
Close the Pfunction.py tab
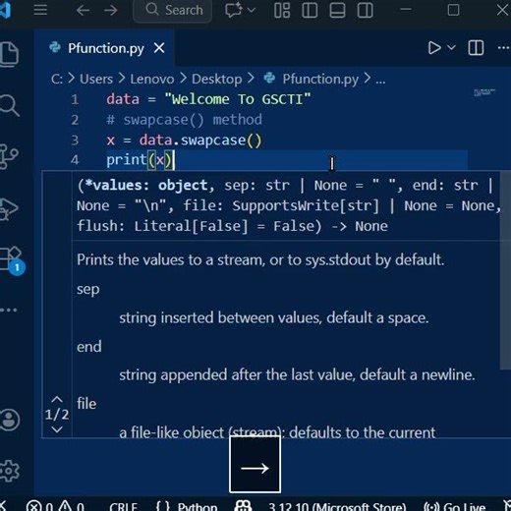(159, 48)
